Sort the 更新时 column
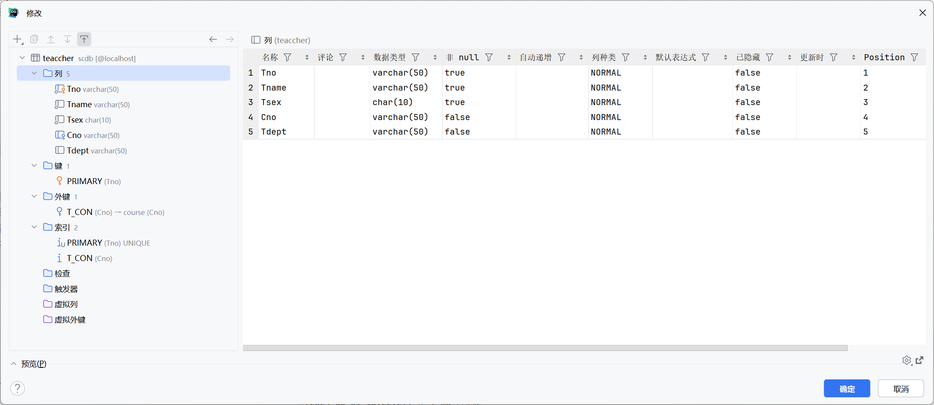 (x=854, y=57)
